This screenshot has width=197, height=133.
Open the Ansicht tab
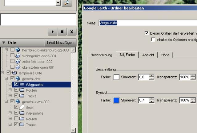tap(148, 55)
